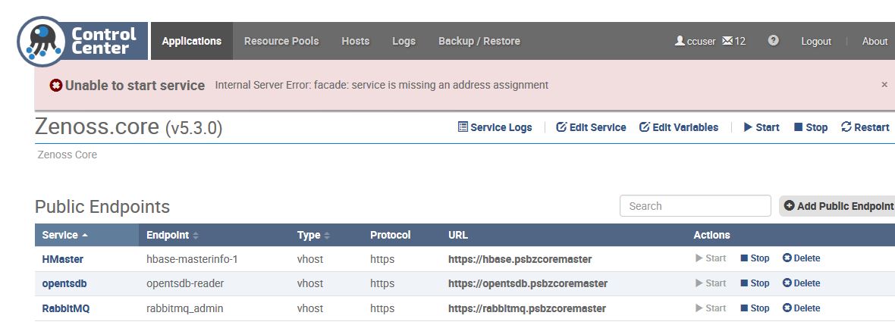
Task: Click Add Public Endpoint button
Action: click(837, 206)
